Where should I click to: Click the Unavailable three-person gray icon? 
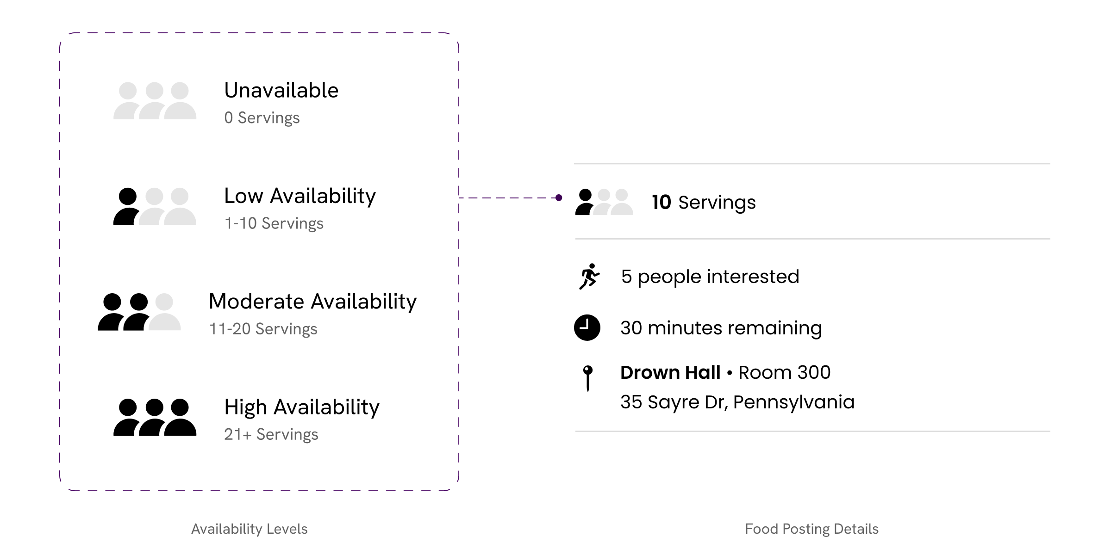pyautogui.click(x=155, y=101)
